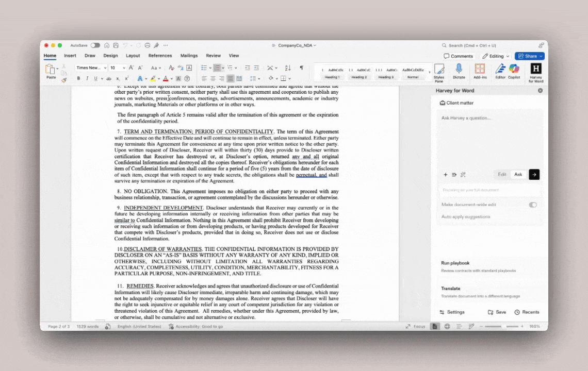Viewport: 588px width, 371px height.
Task: Click the Paste clipboard icon
Action: (50, 70)
